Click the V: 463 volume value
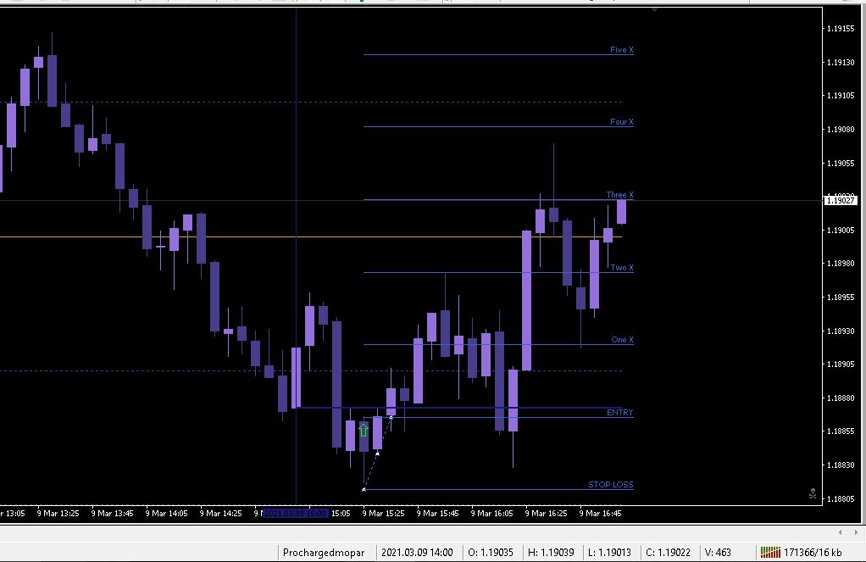866x562 pixels. 718,553
